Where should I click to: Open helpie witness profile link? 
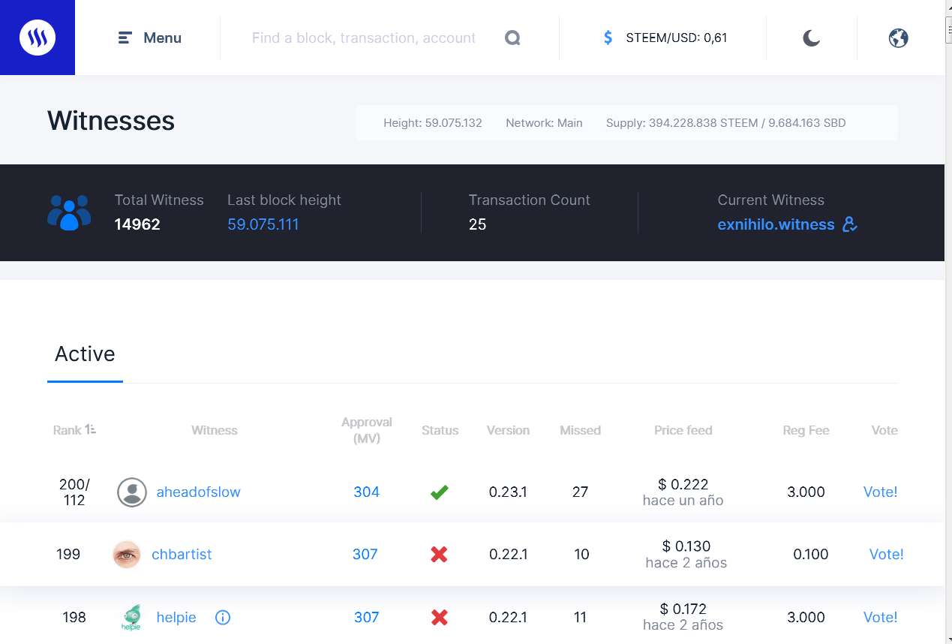click(x=176, y=617)
